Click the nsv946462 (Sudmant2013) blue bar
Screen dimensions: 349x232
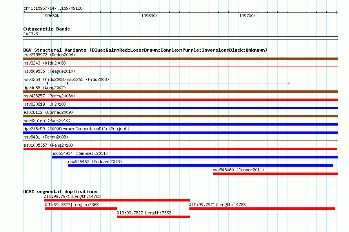click(200, 165)
